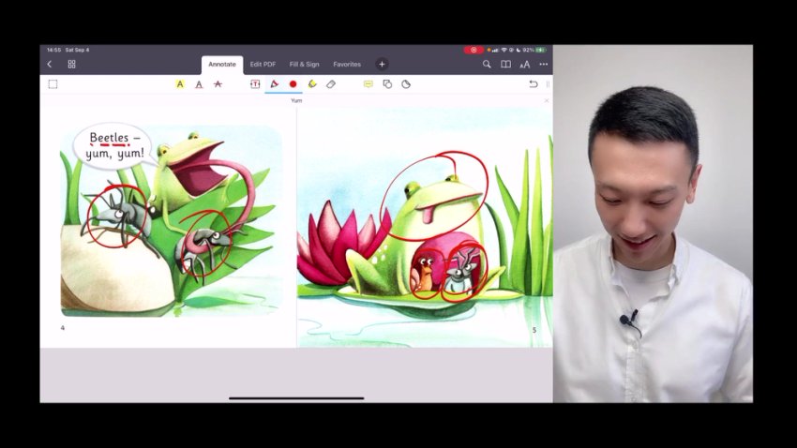Image resolution: width=797 pixels, height=448 pixels.
Task: Click the red pen color swatch
Action: tap(293, 84)
